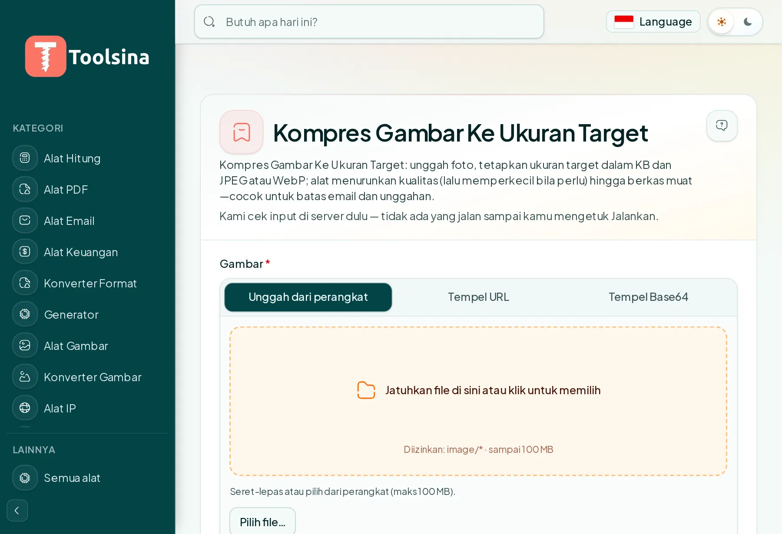Viewport: 782px width, 534px height.
Task: Click the Konverter Gambar picture icon
Action: coord(25,377)
